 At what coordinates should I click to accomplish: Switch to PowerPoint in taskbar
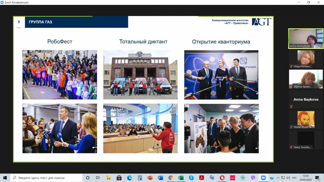point(150,178)
